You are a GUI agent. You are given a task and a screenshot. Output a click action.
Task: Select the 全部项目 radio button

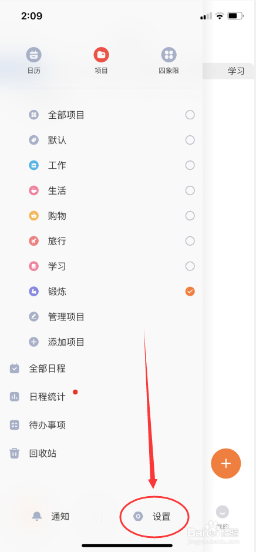190,115
